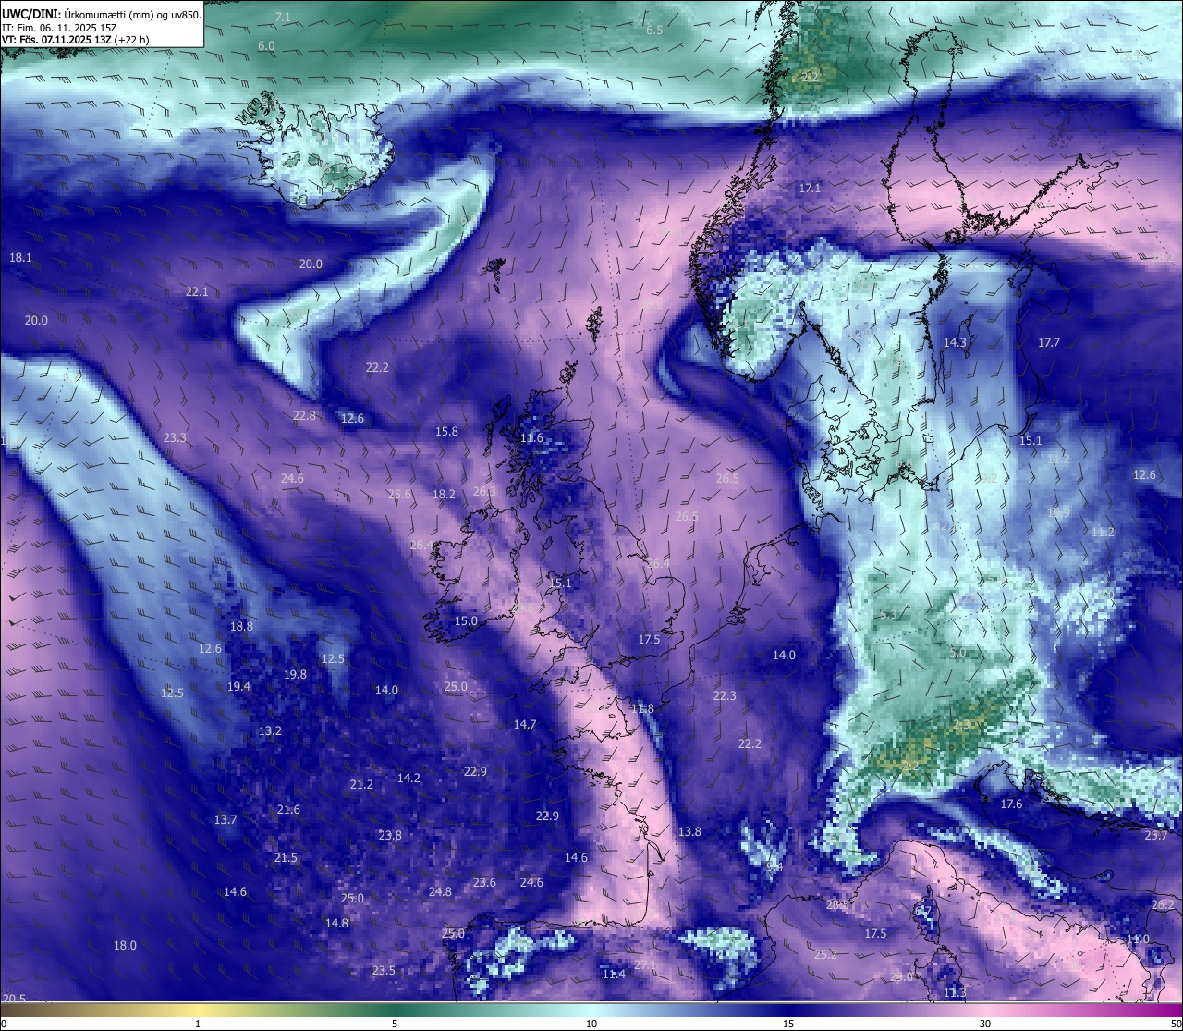Click the 11.4 value label

[614, 975]
